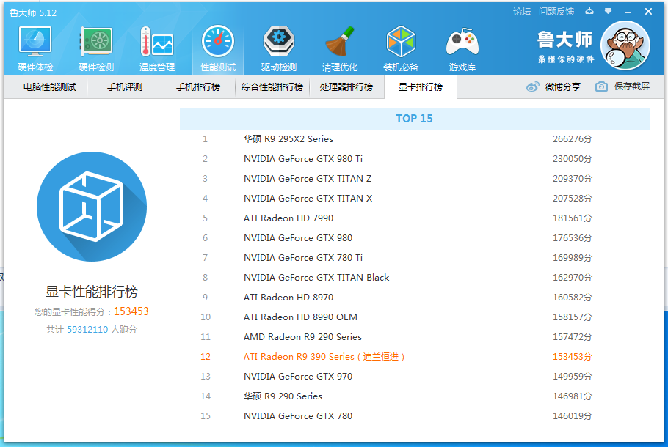
Task: Select ATI Radeon HD 8990 OEM row
Action: click(x=415, y=317)
